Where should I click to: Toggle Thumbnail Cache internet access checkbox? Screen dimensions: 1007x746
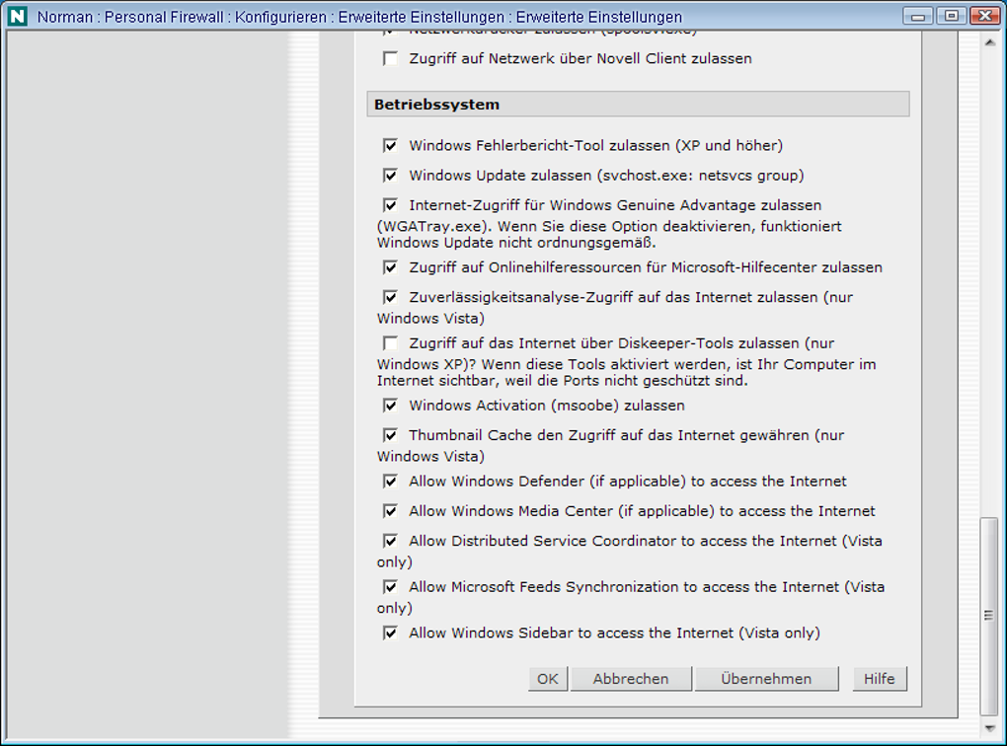(391, 435)
